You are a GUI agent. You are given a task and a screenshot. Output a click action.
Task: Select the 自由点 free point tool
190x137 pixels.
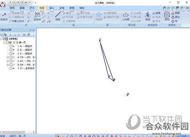[x=4, y=17]
